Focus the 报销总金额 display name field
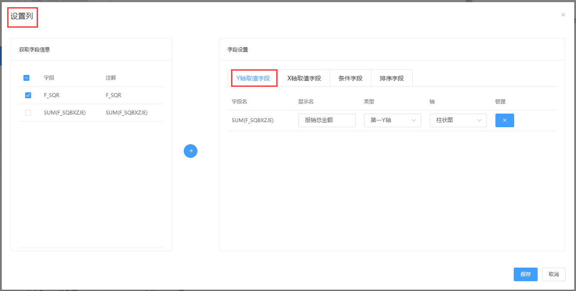This screenshot has width=576, height=291. tap(327, 120)
